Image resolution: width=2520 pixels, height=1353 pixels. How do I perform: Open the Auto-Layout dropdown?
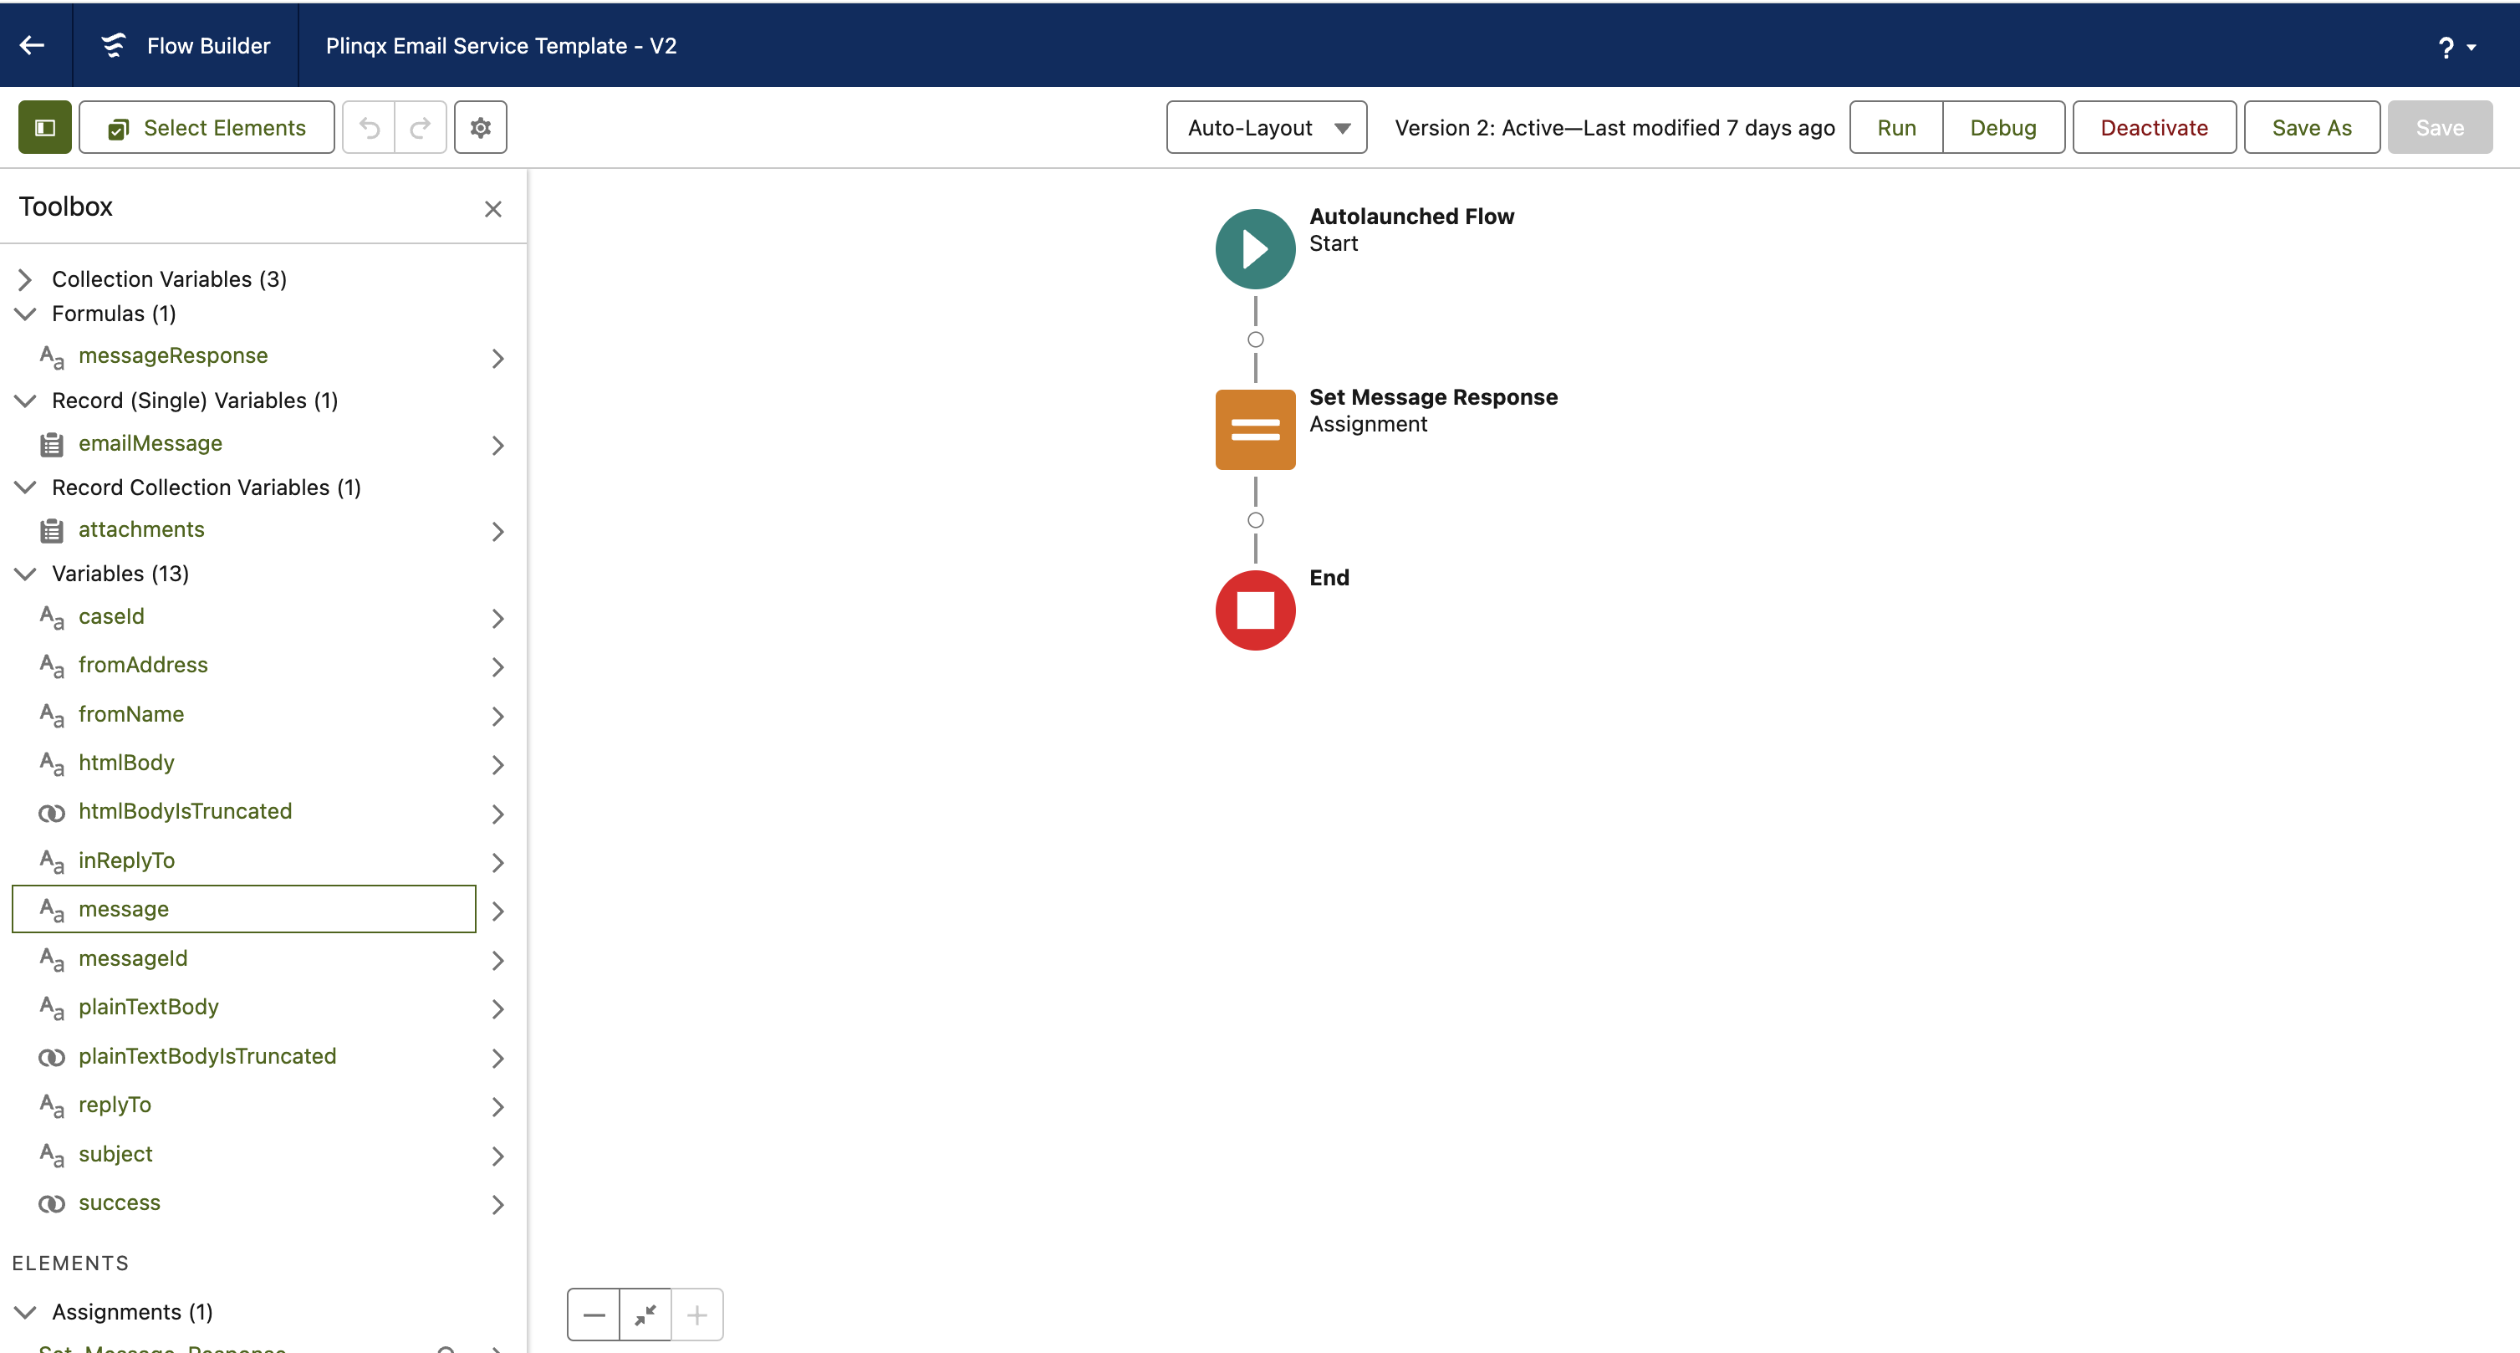pos(1267,127)
